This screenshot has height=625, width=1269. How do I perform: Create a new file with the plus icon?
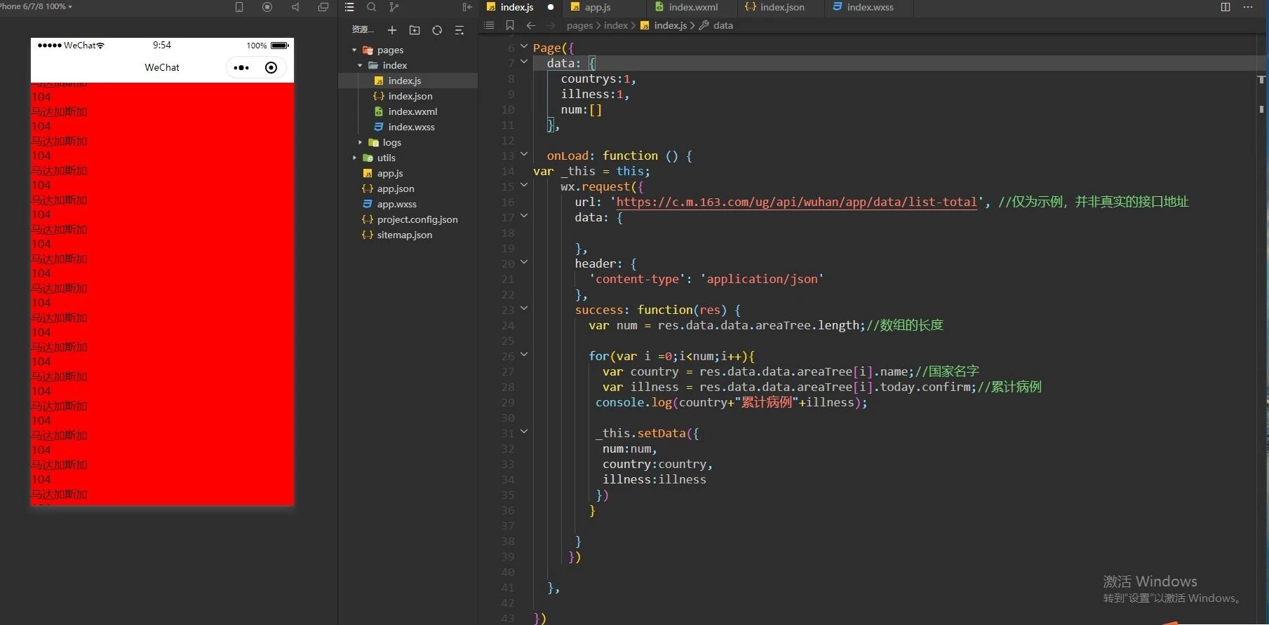click(392, 30)
